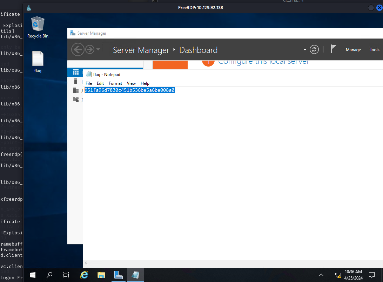The image size is (383, 282).
Task: Open the dropdown arrow beside the refresh icon
Action: pyautogui.click(x=305, y=50)
